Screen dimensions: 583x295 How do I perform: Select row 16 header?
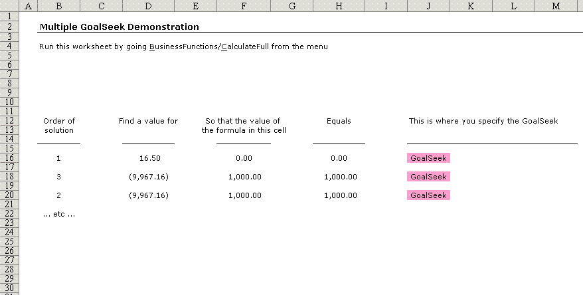[x=9, y=158]
